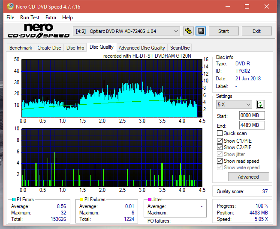
Task: Click PI Errors total 153626 value
Action: coord(58,219)
